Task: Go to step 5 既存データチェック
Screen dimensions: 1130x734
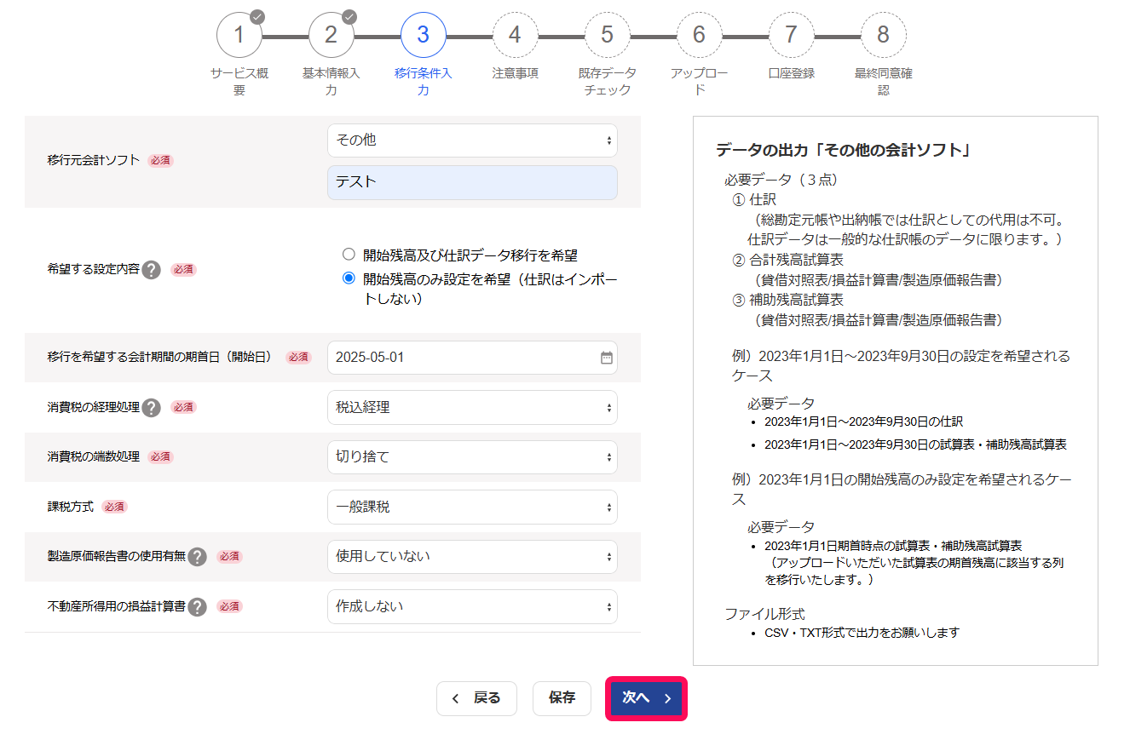Action: pyautogui.click(x=608, y=35)
